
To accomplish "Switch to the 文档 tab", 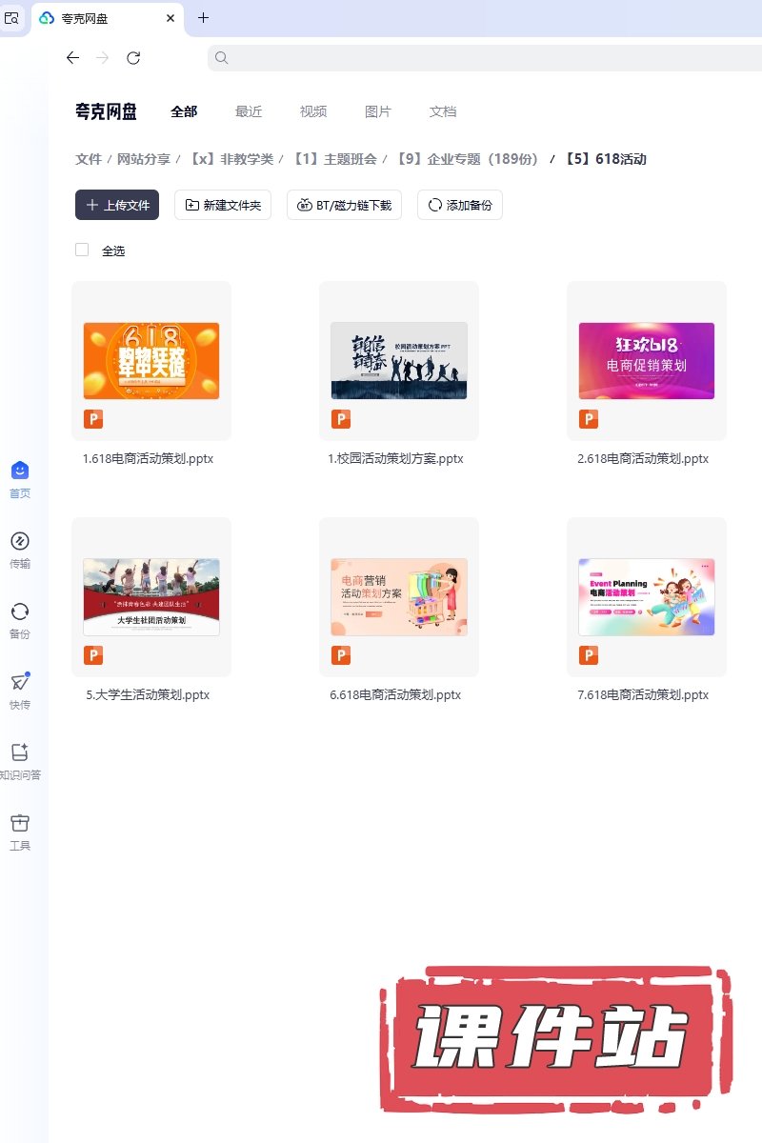I will click(x=443, y=111).
